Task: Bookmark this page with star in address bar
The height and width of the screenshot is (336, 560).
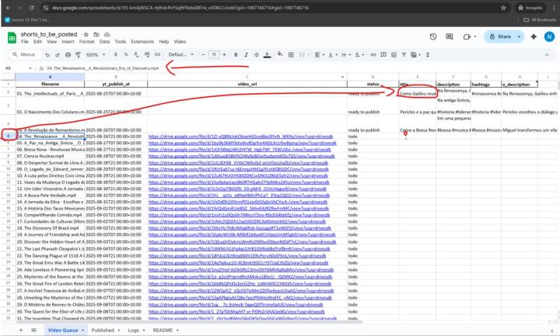Action: 503,8
